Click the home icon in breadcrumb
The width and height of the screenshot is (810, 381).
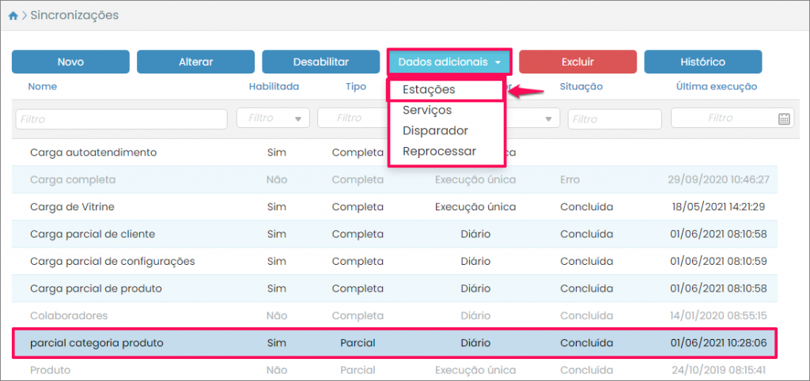pos(13,16)
